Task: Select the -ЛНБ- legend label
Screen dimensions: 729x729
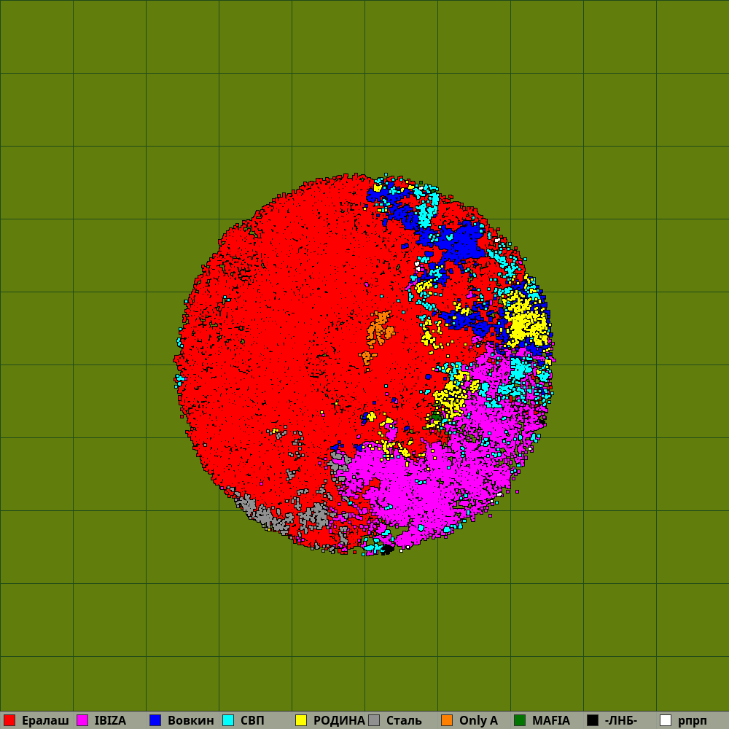Action: point(621,721)
